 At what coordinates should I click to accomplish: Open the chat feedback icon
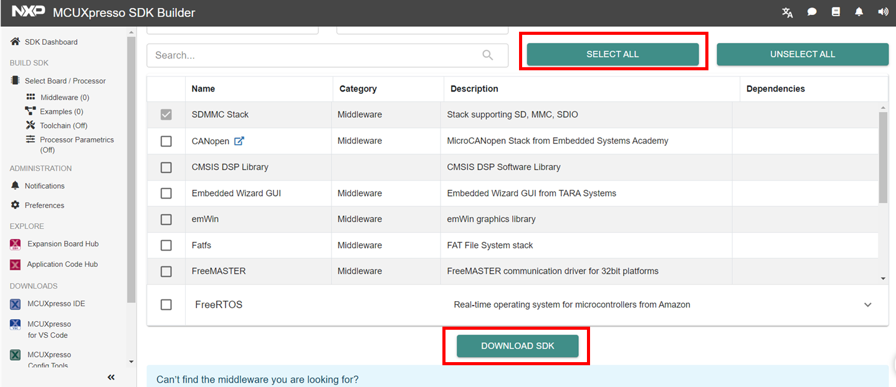click(x=812, y=12)
